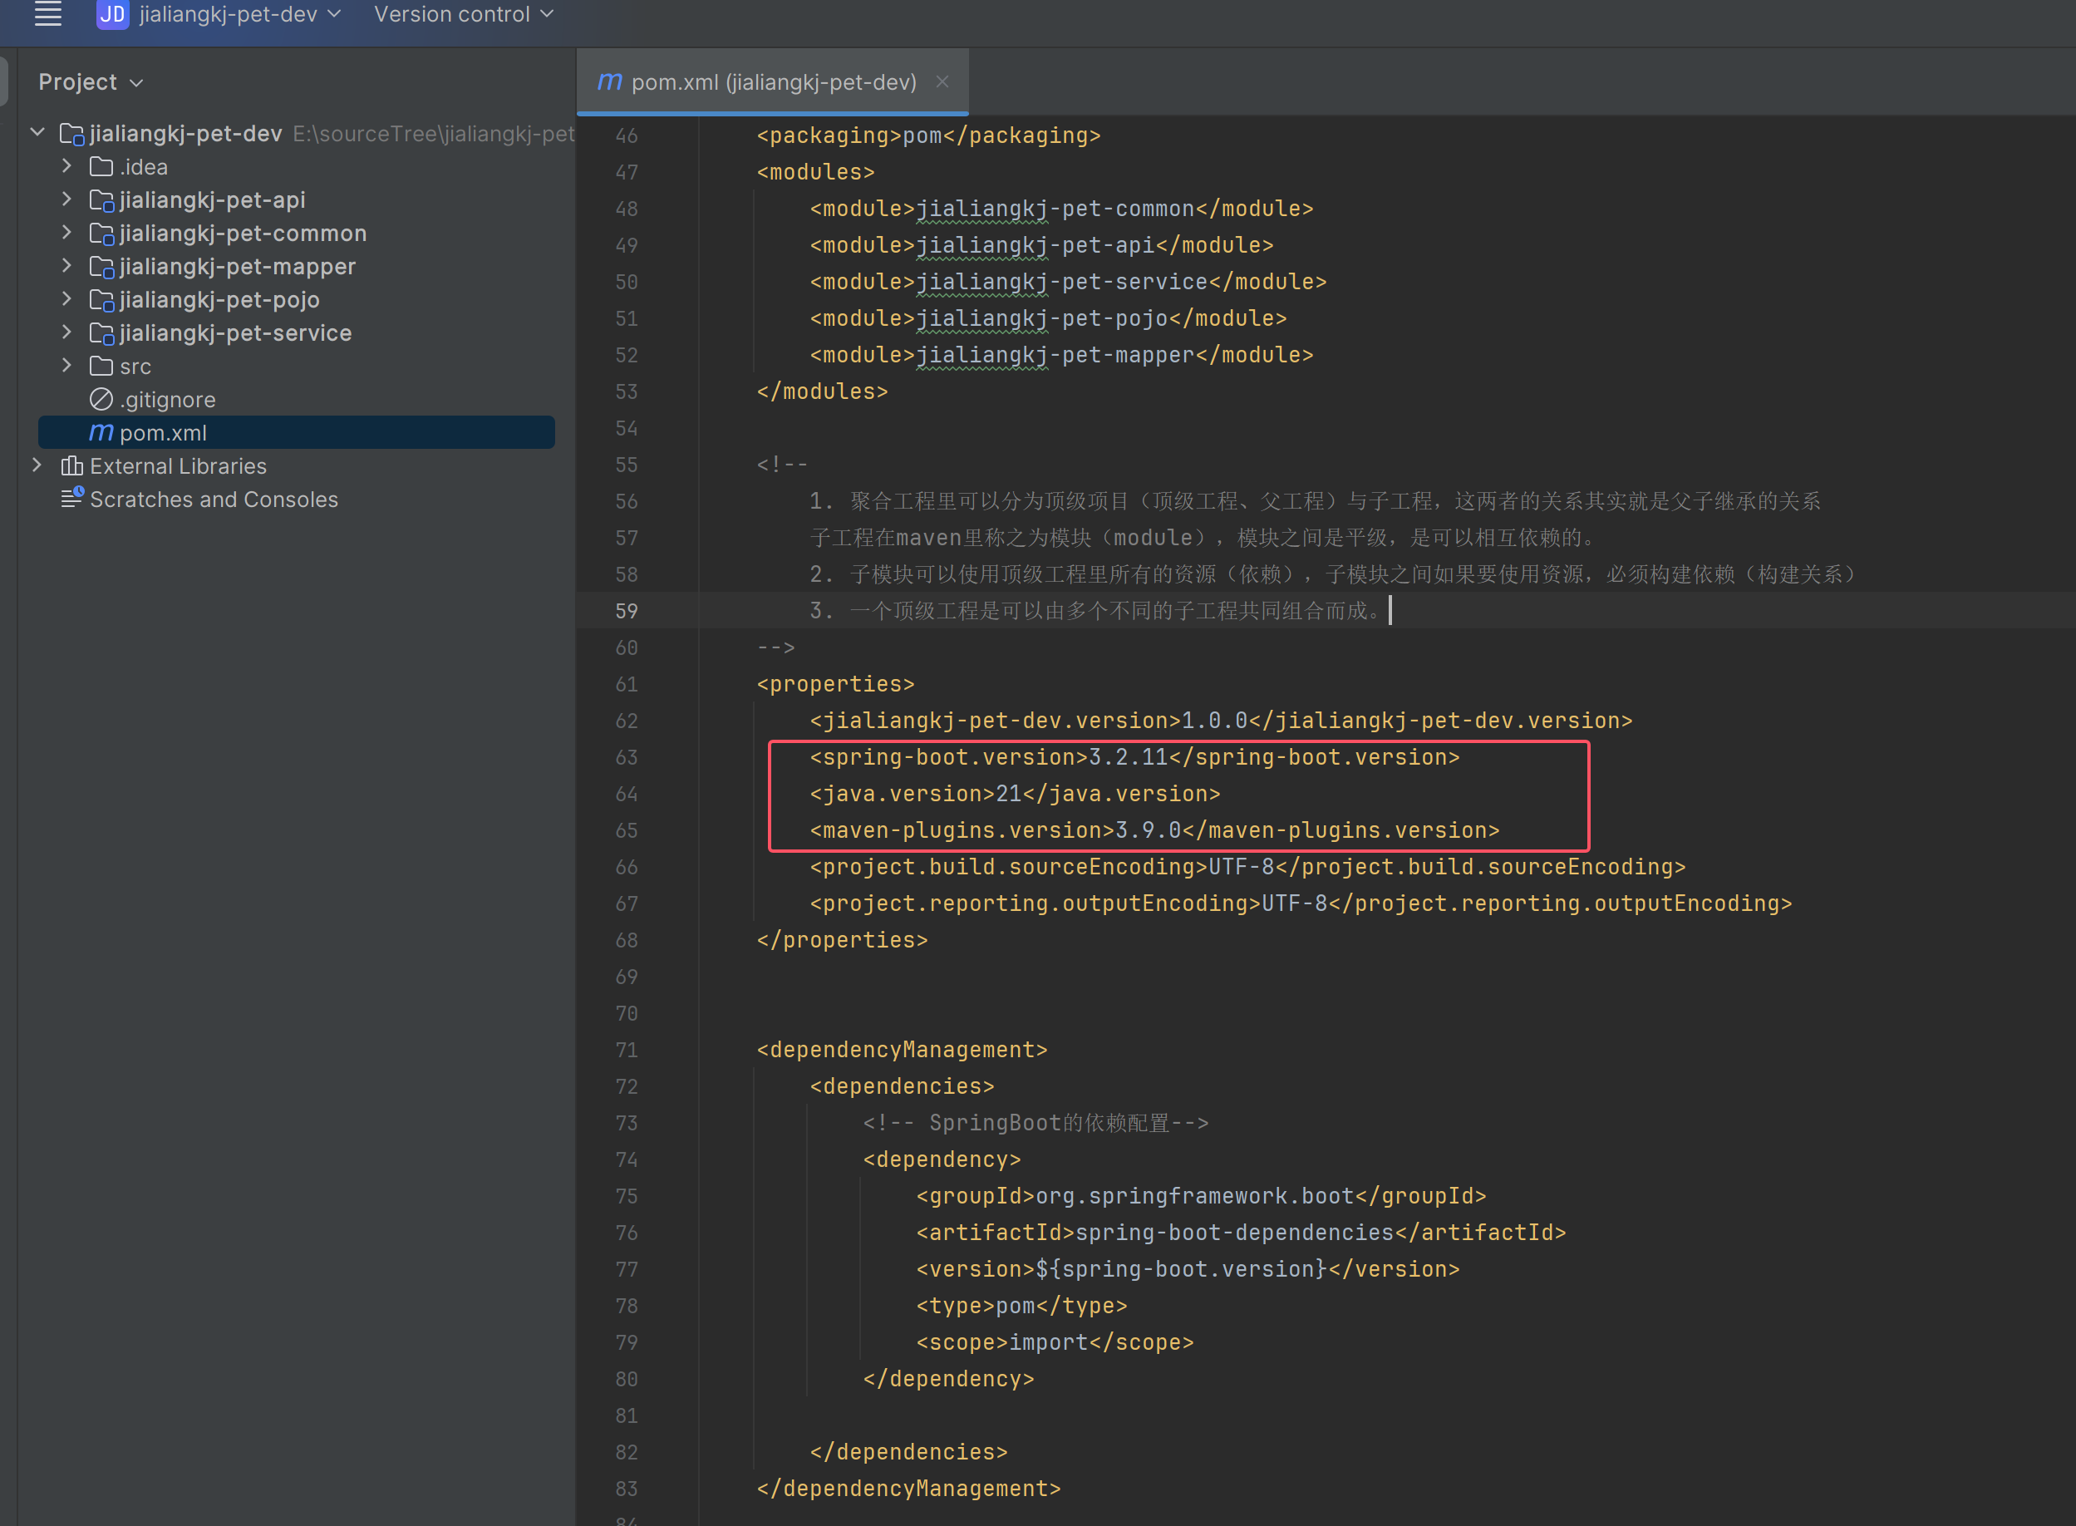Click the project.reporting.outputEncoding UTF-8 line
This screenshot has height=1526, width=2076.
click(1301, 903)
